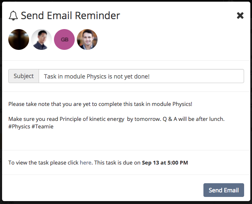
Task: Click the 'Sep 13 at 5:00 PM' due date
Action: click(x=165, y=162)
